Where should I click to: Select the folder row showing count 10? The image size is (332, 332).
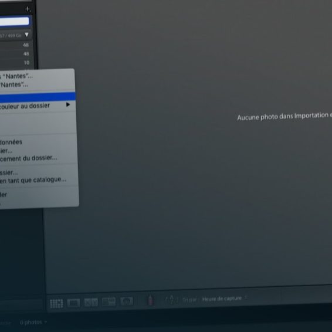16,63
